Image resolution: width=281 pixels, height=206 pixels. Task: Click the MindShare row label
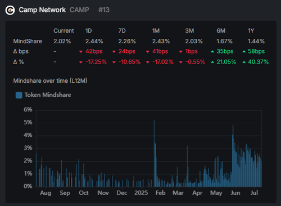[x=28, y=41]
